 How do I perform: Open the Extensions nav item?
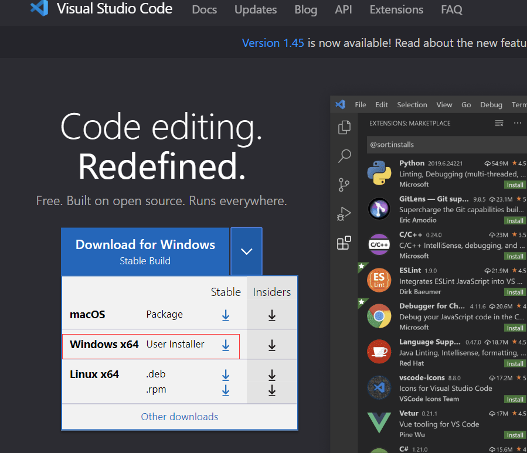point(397,9)
